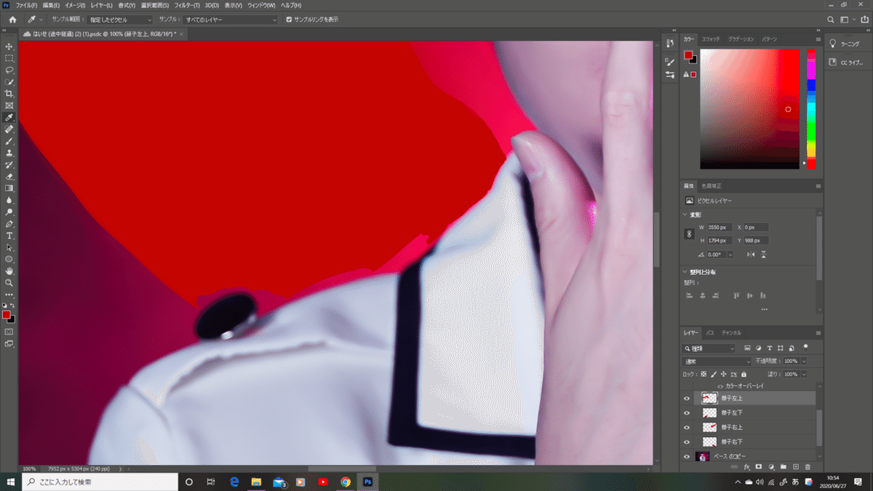The width and height of the screenshot is (873, 491).
Task: Toggle layer filtering switch on/off
Action: [806, 347]
